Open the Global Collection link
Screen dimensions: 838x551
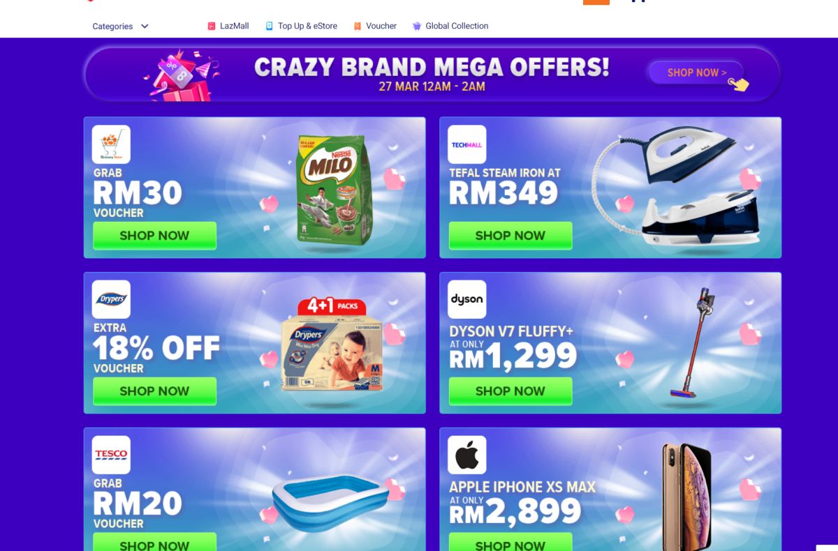click(457, 27)
